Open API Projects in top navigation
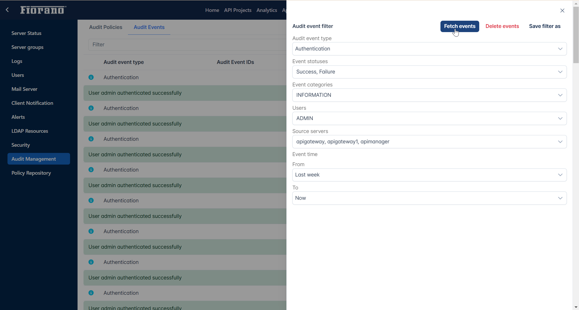579x310 pixels. pos(238,10)
